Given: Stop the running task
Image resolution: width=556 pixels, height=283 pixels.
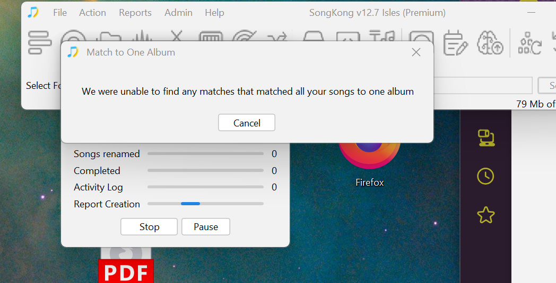Looking at the screenshot, I should point(149,227).
